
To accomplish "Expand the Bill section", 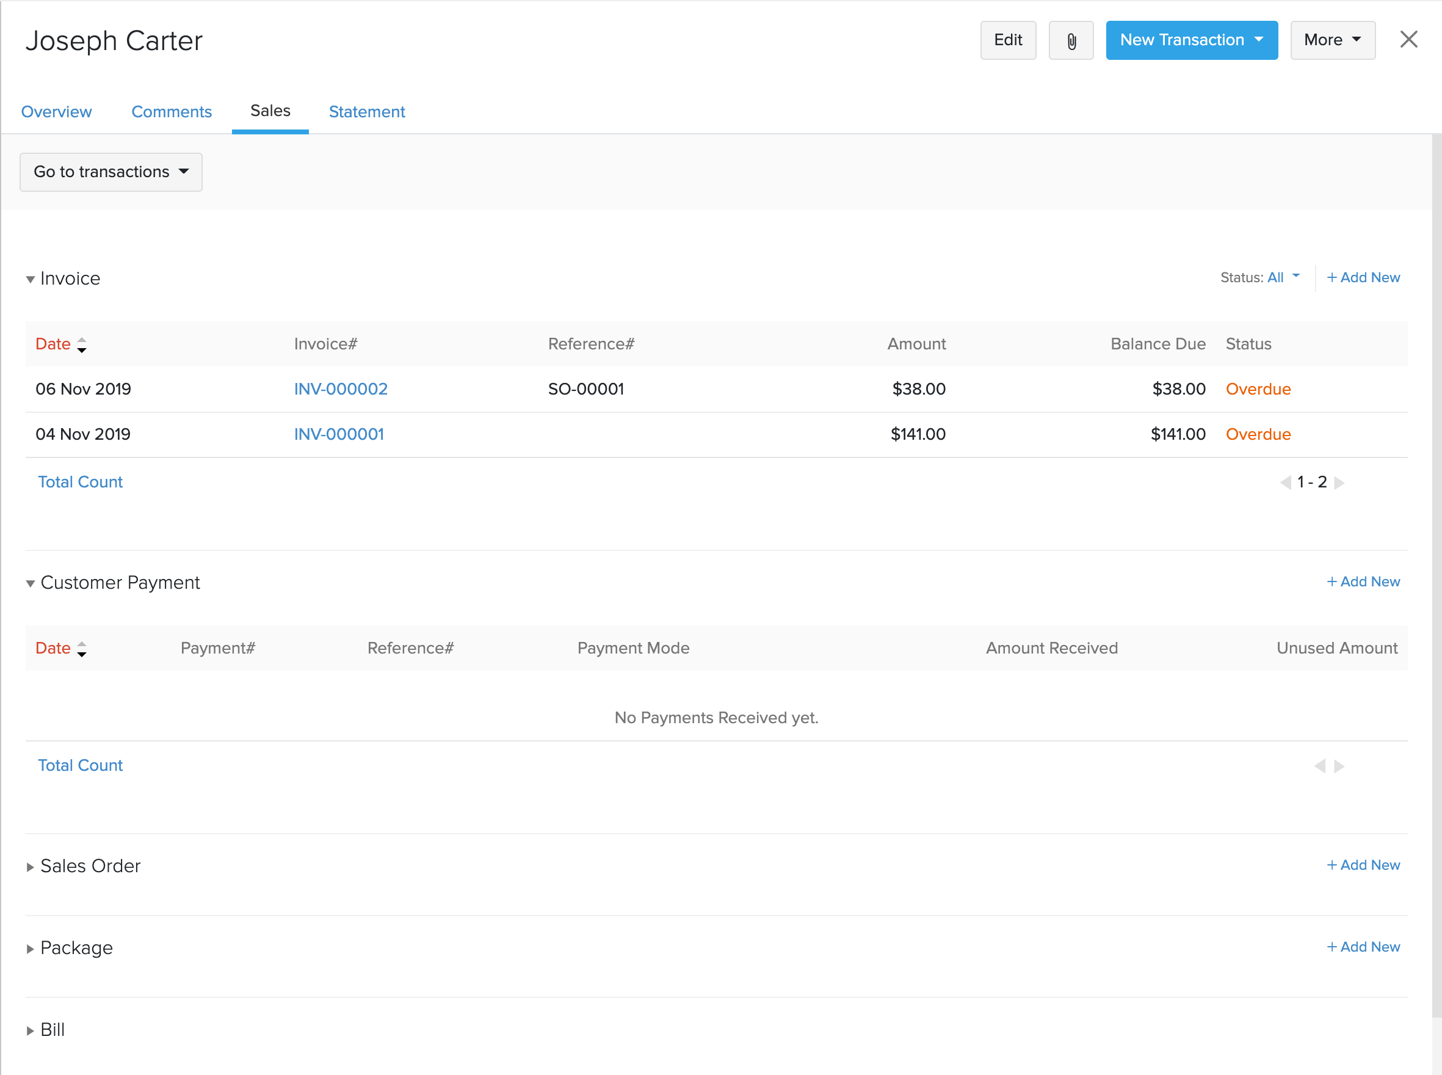I will pos(30,1031).
